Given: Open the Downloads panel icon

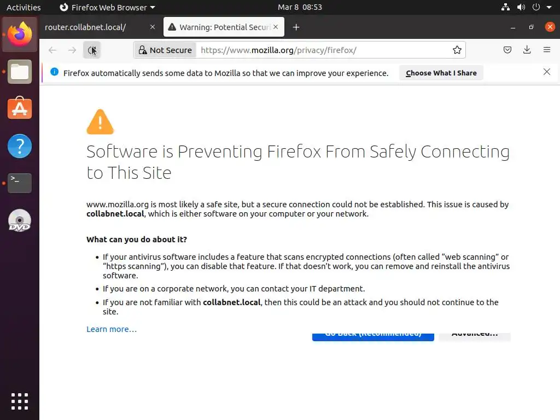Looking at the screenshot, I should pos(527,50).
